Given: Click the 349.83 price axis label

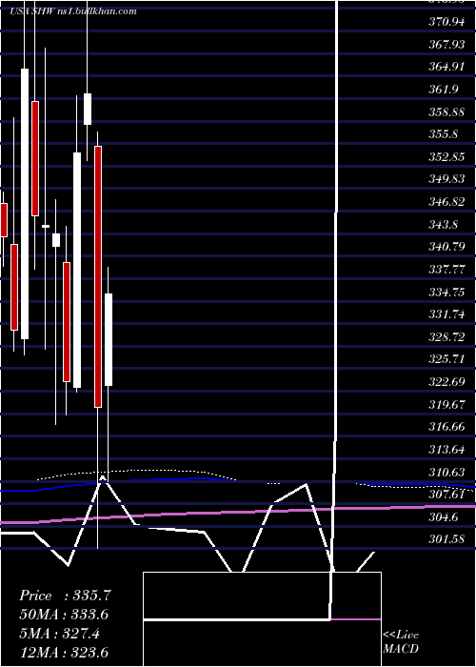Looking at the screenshot, I should 446,179.
